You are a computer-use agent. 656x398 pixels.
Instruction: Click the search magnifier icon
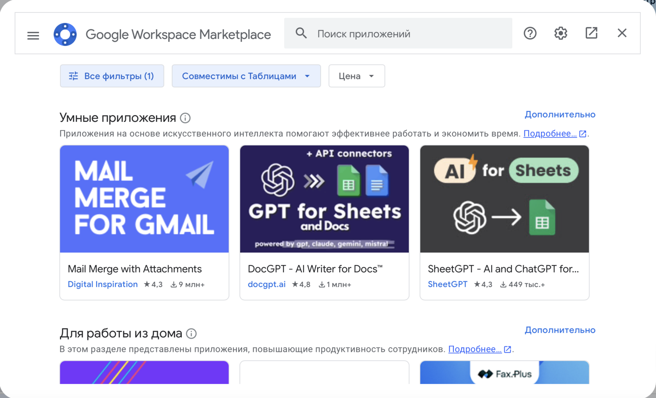point(301,33)
